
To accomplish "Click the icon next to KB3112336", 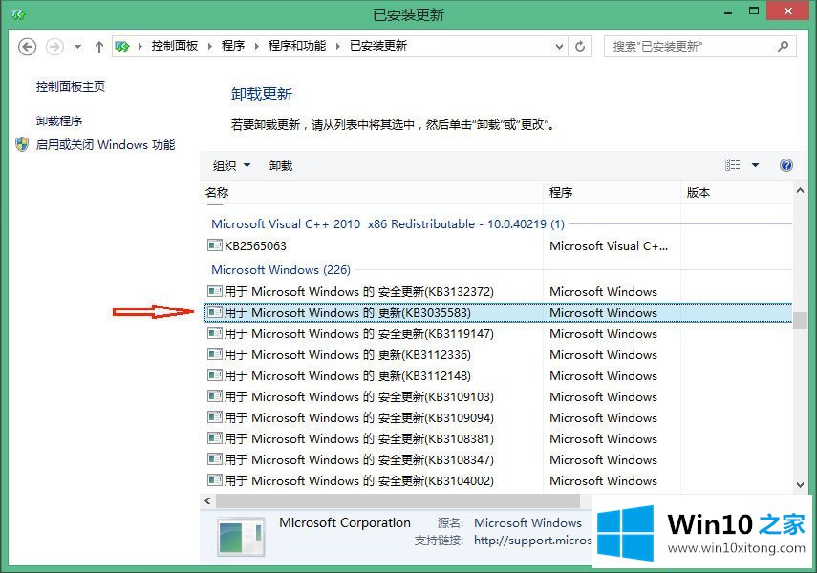I will click(x=215, y=353).
